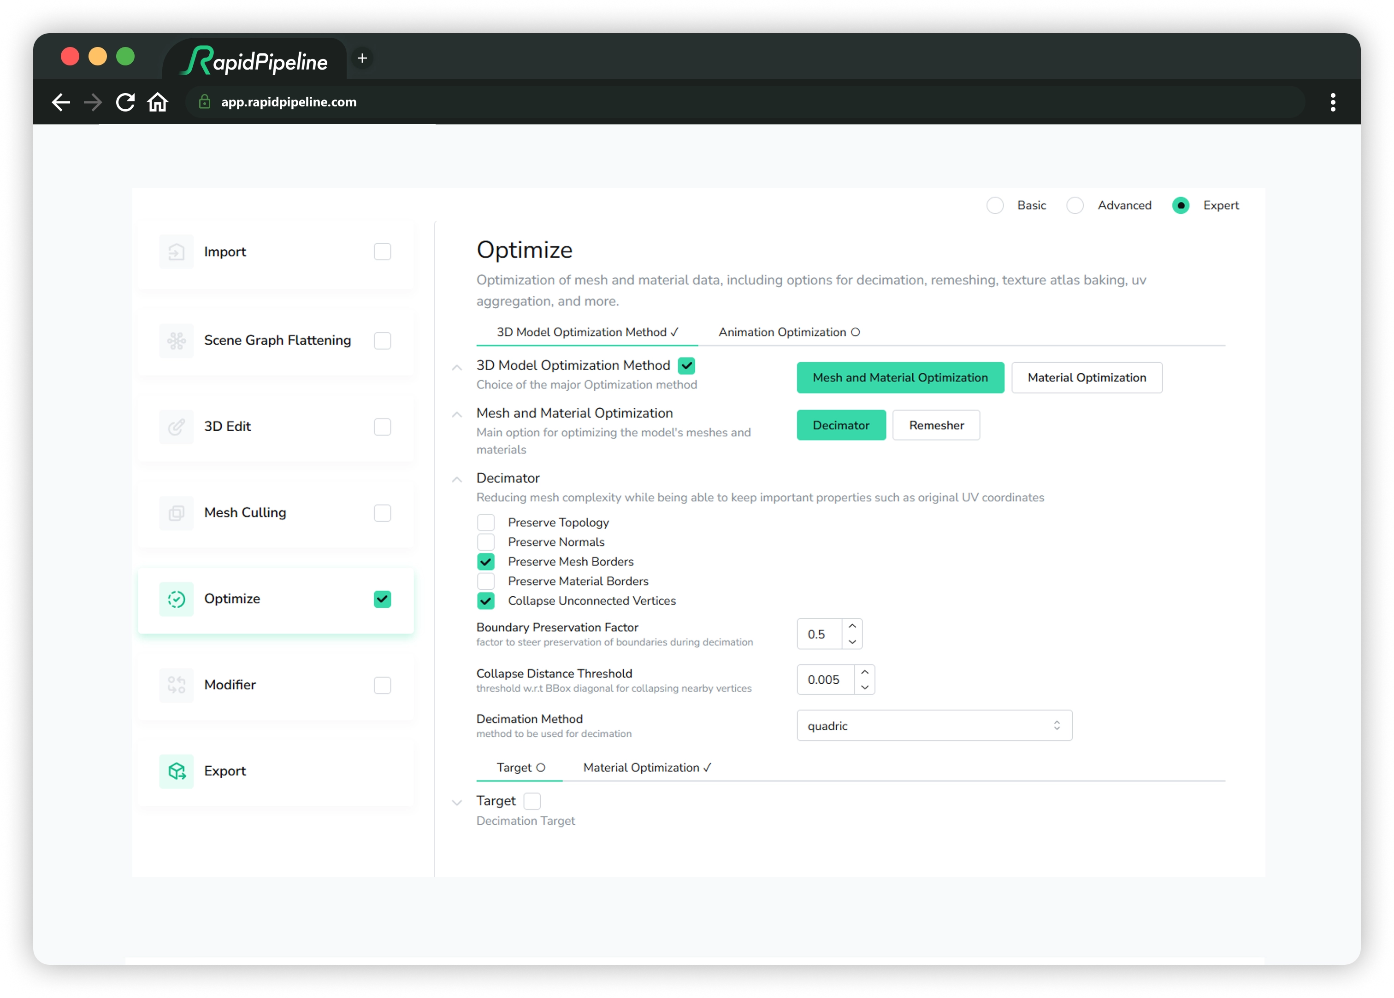1394x998 pixels.
Task: Collapse the Mesh and Material Optimization section
Action: [x=457, y=415]
